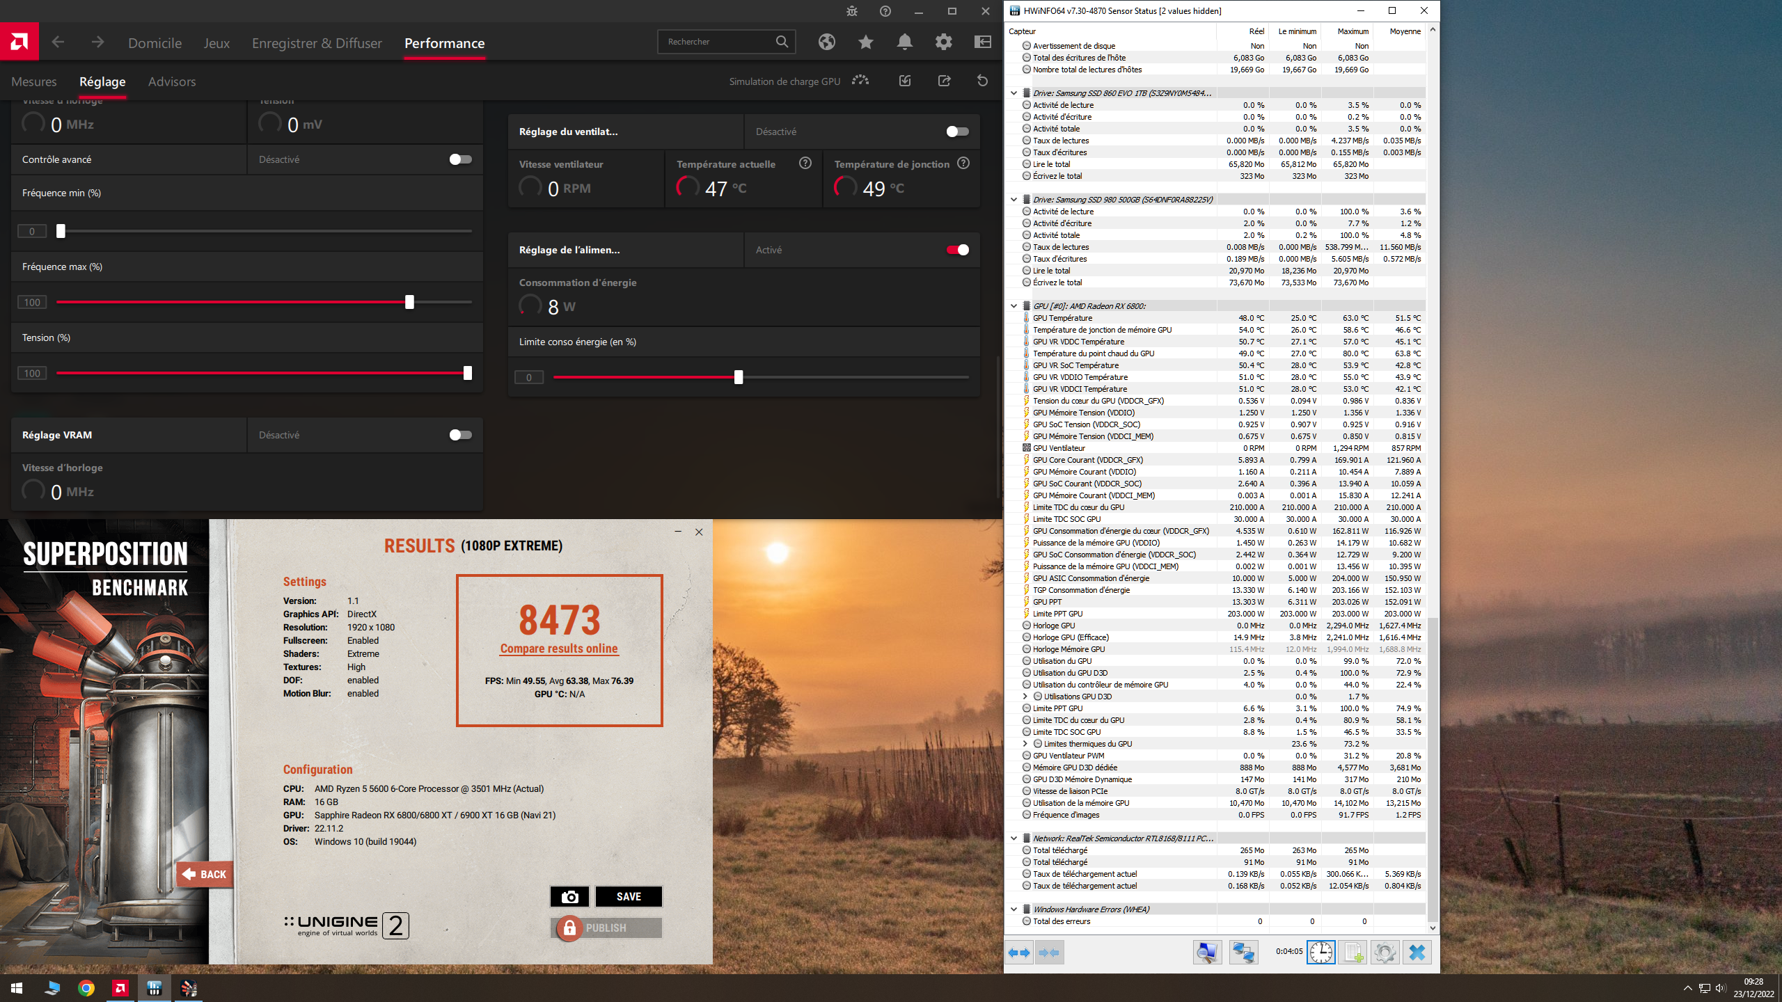Open AMD notifications bell icon
The height and width of the screenshot is (1002, 1782).
[x=905, y=42]
